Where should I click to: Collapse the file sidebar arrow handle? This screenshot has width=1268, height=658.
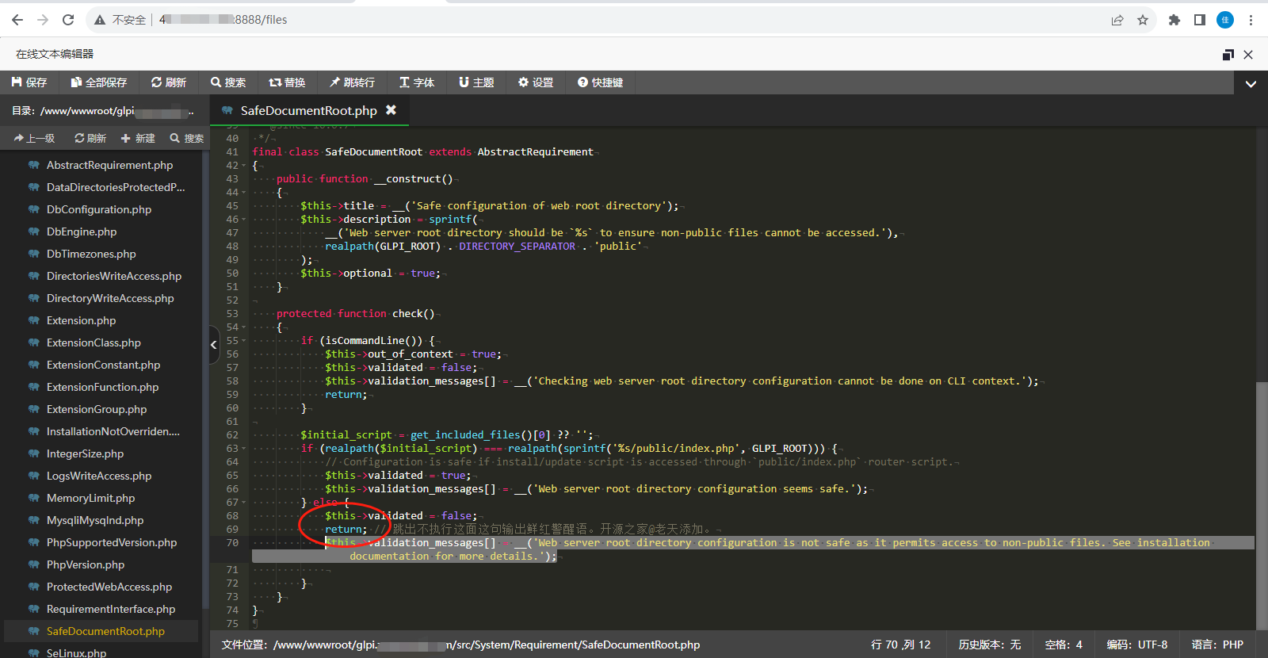click(213, 345)
